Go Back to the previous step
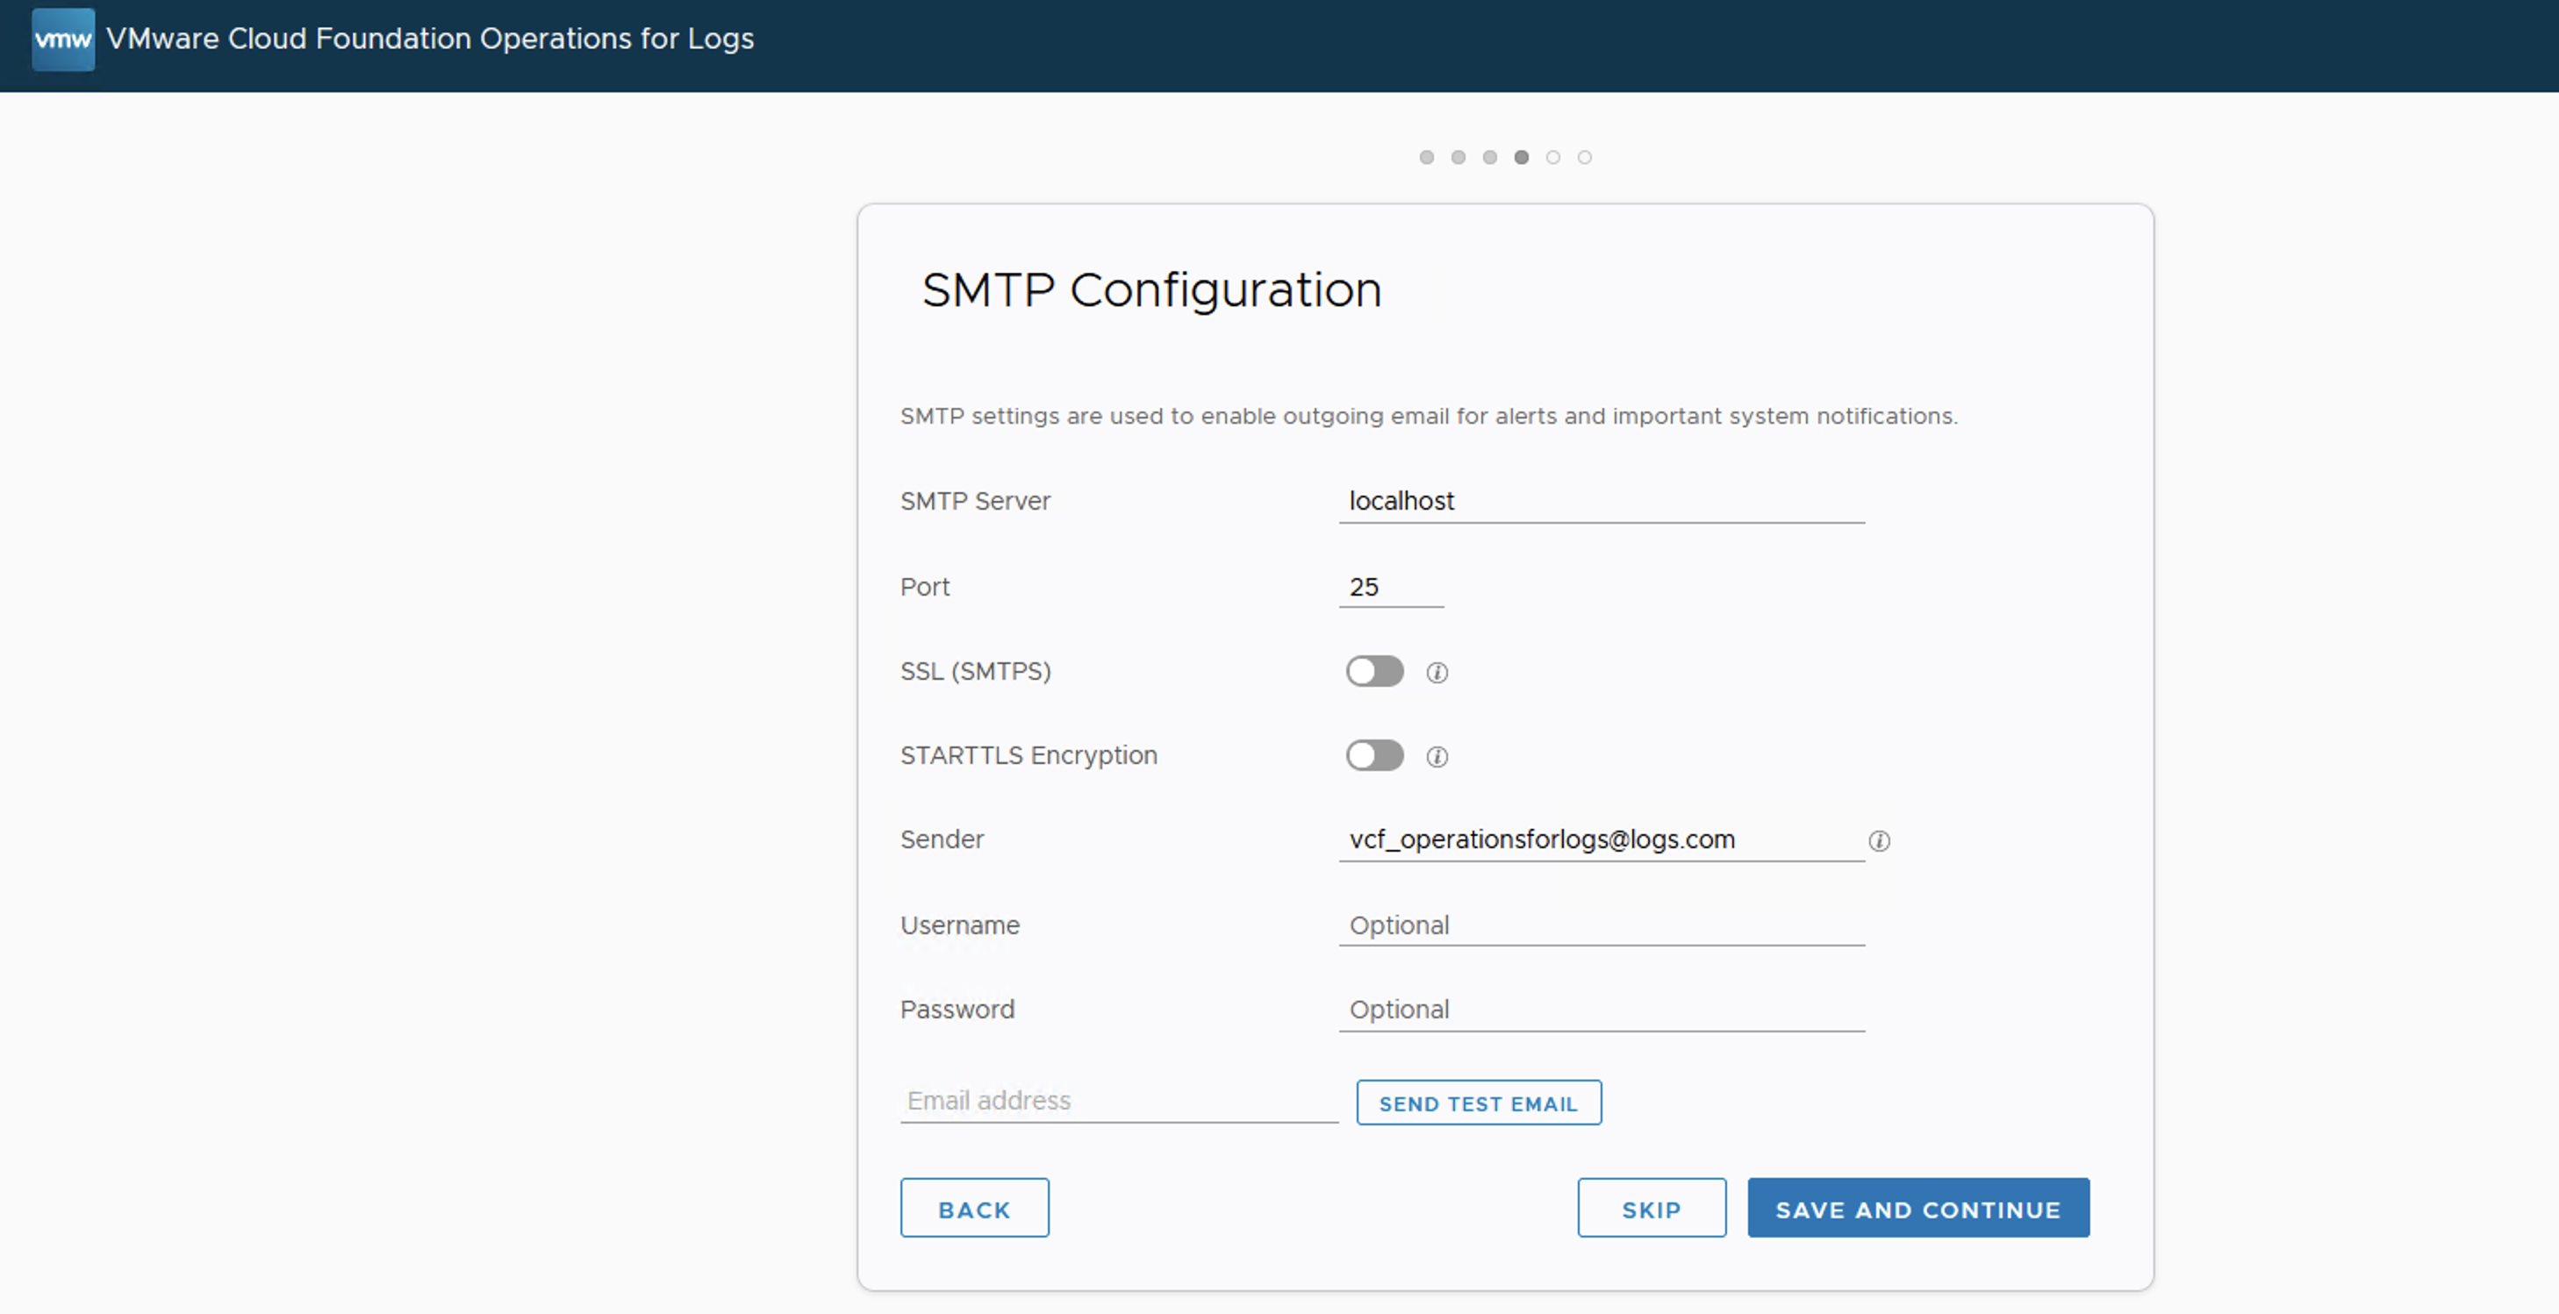Screen dimensions: 2559x1314 click(973, 1208)
